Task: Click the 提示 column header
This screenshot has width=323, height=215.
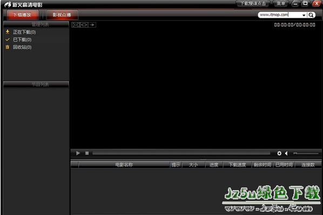Action: pos(176,165)
